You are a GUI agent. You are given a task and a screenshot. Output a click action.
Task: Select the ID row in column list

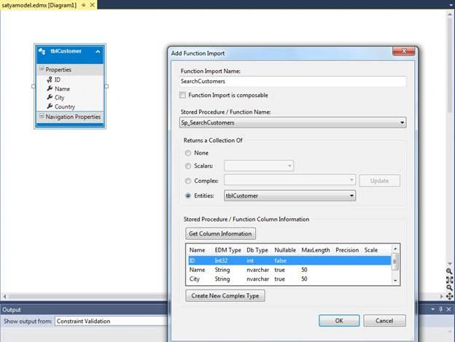coord(289,260)
